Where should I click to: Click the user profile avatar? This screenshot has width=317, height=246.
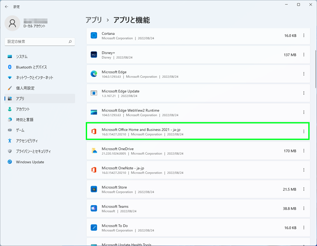[x=12, y=23]
